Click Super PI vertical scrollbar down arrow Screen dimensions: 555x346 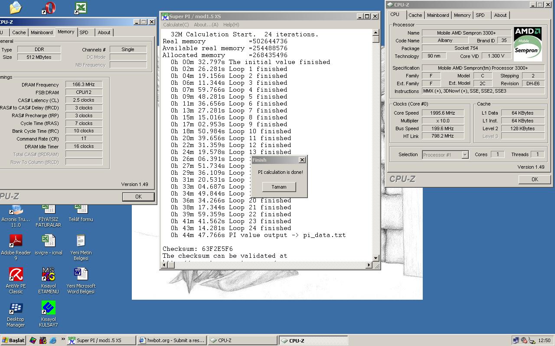coord(376,259)
